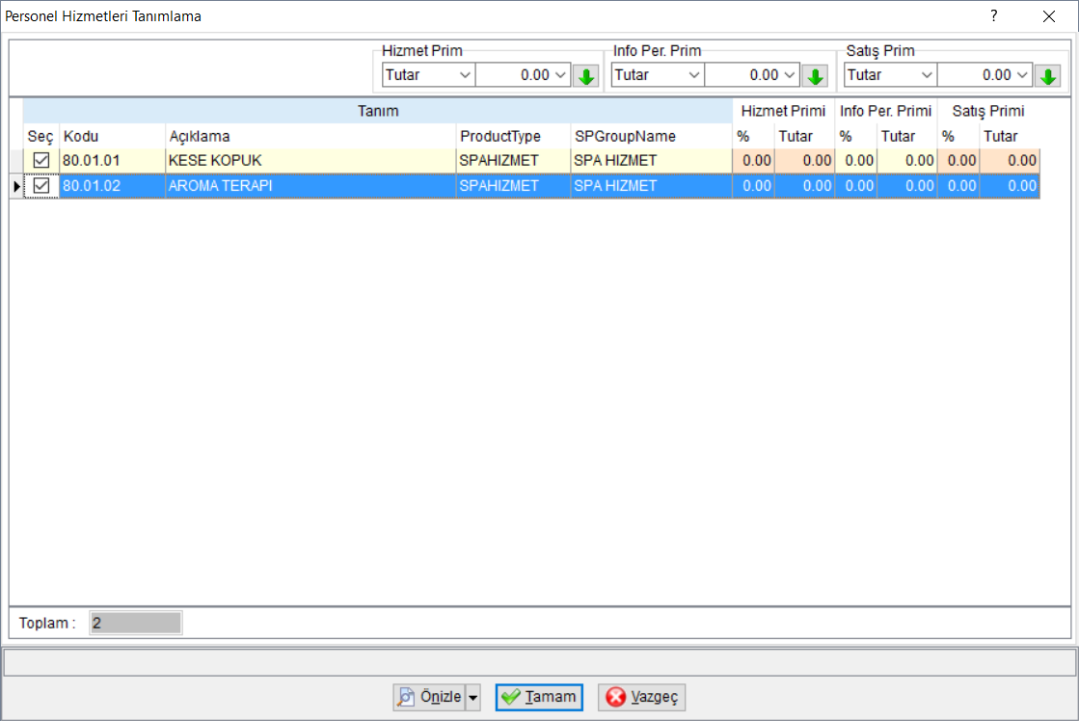Select the code cell 80.01.01
The image size is (1079, 721).
pyautogui.click(x=112, y=160)
